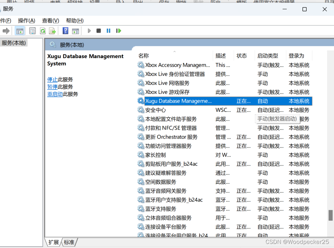
Task: Select the Xbox Live 游戏保存 row
Action: coord(225,92)
